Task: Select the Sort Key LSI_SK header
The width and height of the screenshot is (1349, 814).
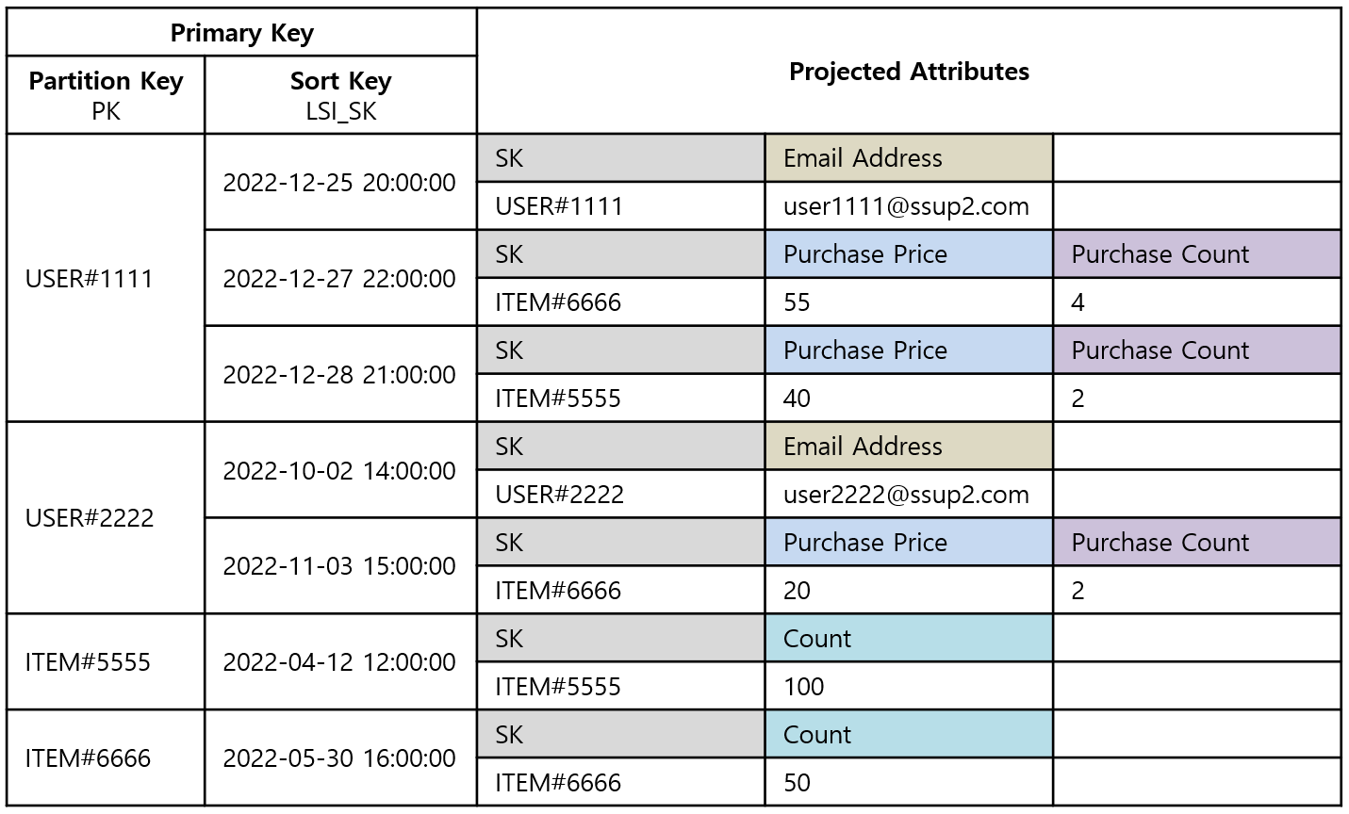Action: [x=340, y=95]
